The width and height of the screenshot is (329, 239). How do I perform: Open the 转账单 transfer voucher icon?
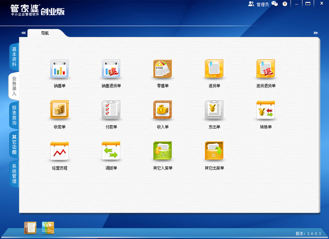click(266, 110)
